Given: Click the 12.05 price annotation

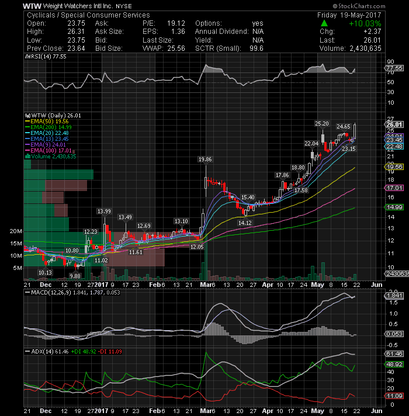Looking at the screenshot, I should click(197, 247).
